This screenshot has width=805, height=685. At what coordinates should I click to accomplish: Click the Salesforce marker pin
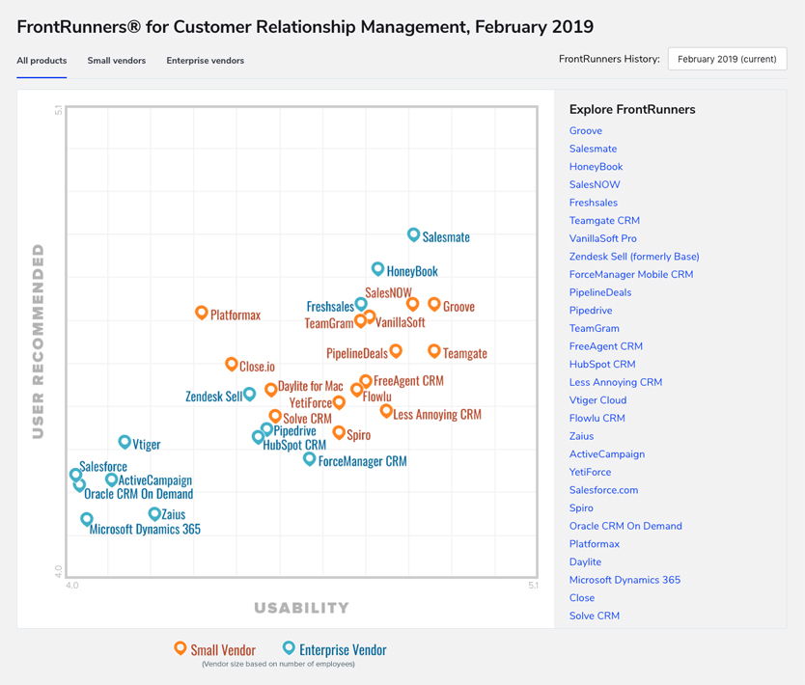75,475
